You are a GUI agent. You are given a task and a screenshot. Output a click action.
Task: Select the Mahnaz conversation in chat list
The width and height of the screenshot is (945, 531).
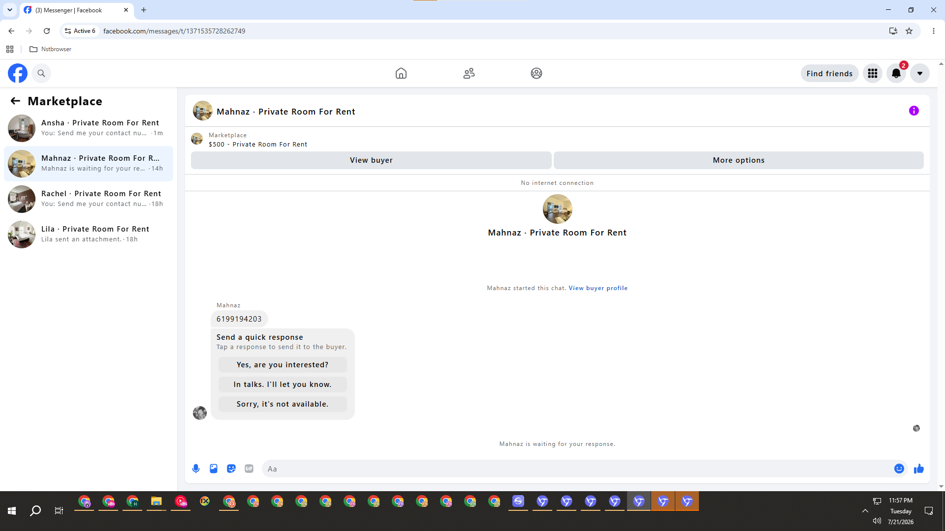[x=89, y=164]
